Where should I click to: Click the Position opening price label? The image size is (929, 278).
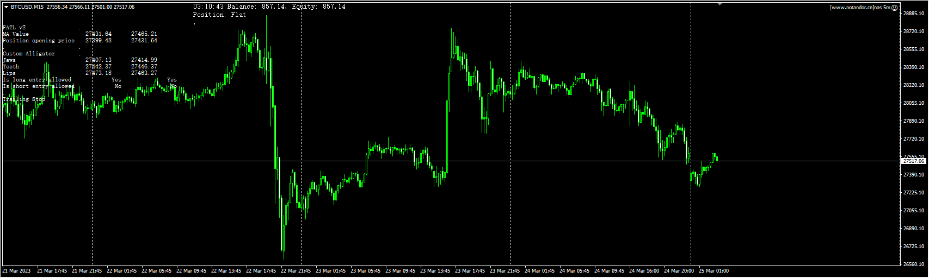pos(39,40)
